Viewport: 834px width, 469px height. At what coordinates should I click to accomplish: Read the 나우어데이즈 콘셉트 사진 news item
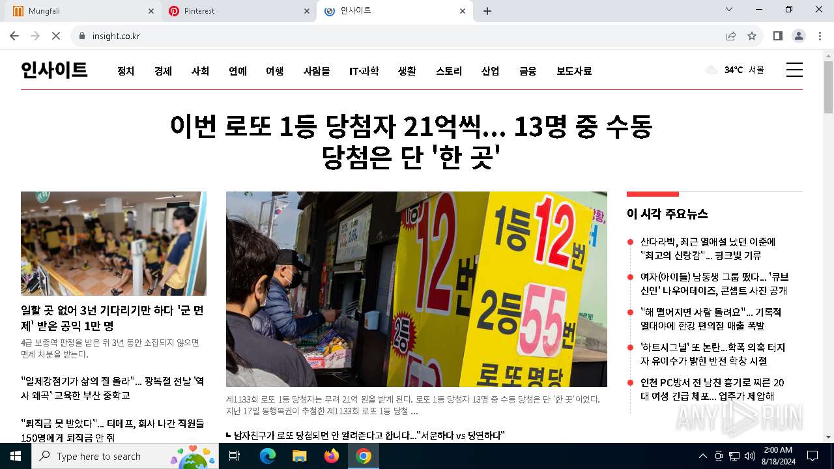pyautogui.click(x=714, y=283)
